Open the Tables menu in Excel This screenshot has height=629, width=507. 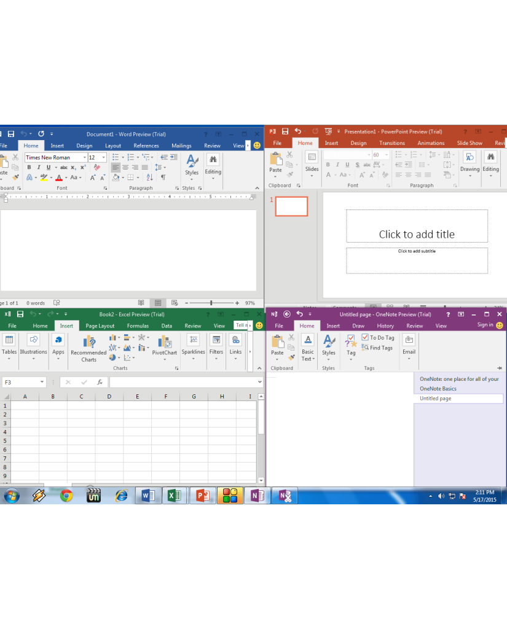9,347
